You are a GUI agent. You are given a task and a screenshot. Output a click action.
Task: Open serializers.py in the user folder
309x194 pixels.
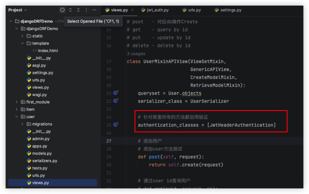click(x=45, y=161)
